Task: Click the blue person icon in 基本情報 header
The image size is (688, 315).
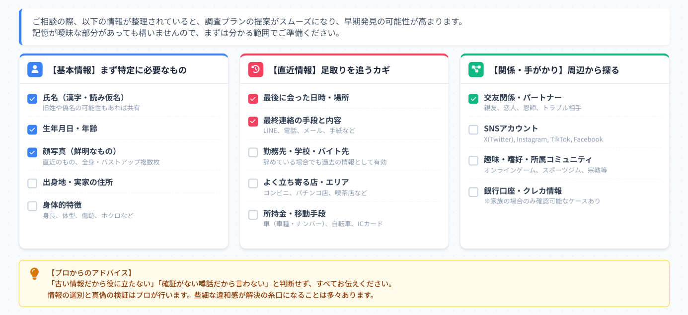Action: click(x=35, y=69)
